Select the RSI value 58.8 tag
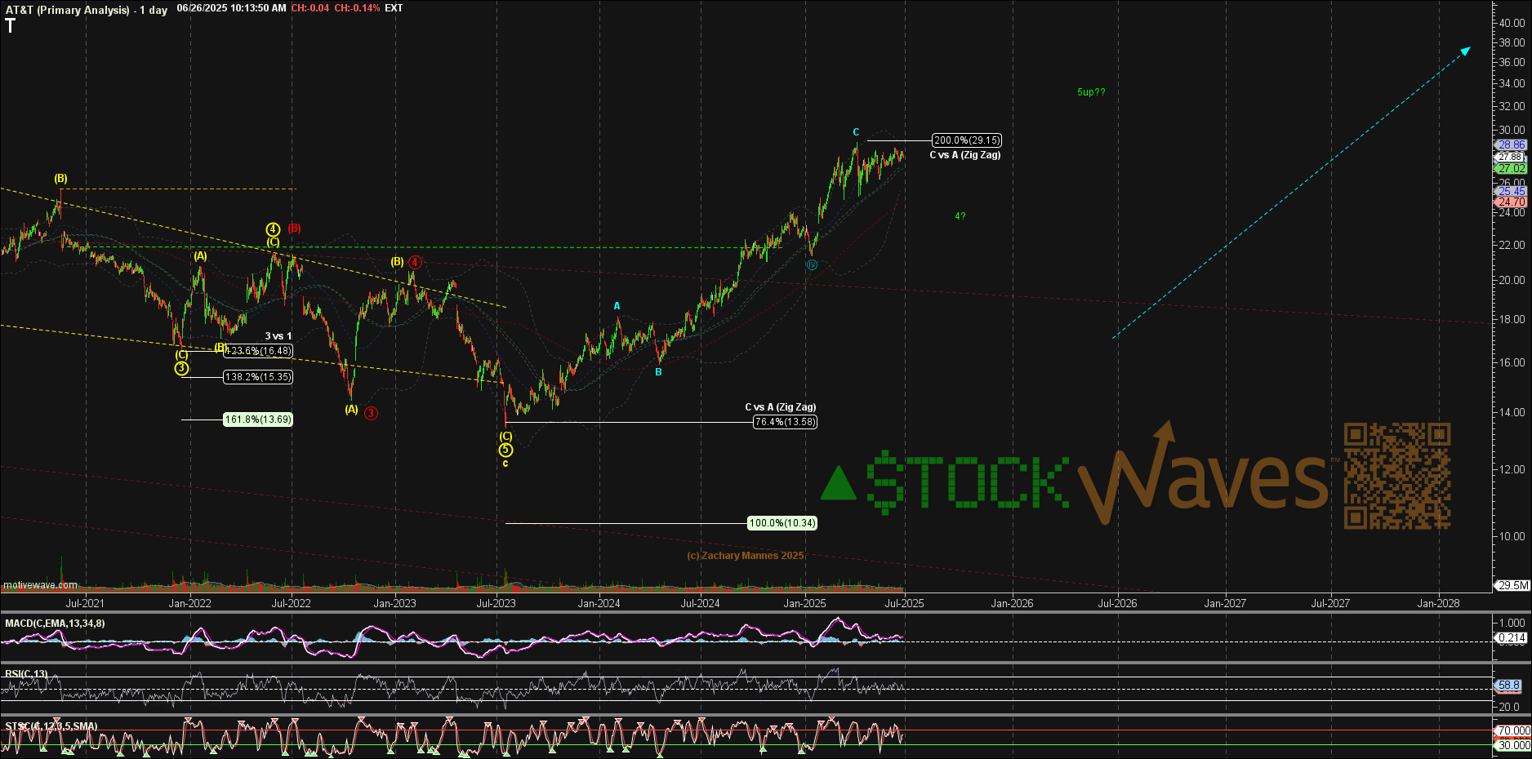Viewport: 1532px width, 759px height. click(x=1509, y=686)
